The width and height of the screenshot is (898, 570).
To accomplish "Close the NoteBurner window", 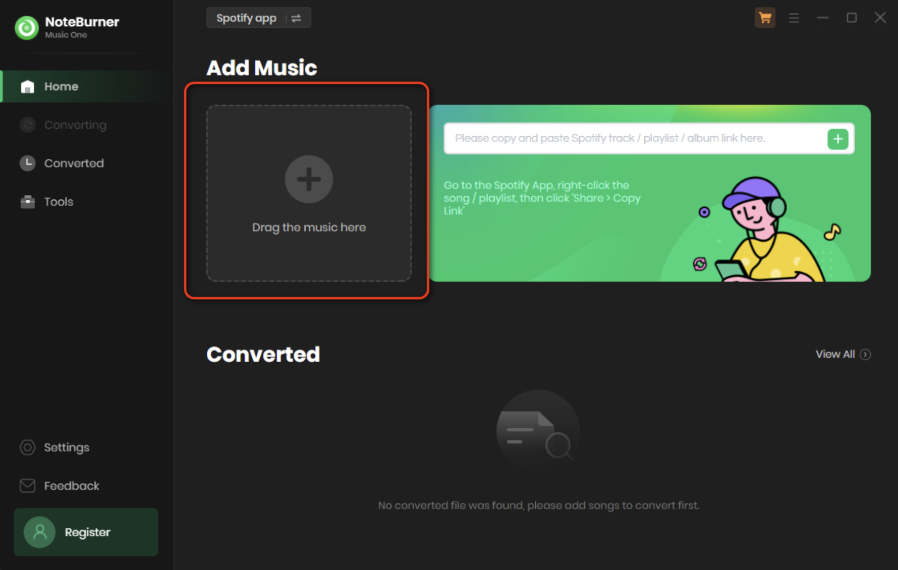I will click(880, 18).
